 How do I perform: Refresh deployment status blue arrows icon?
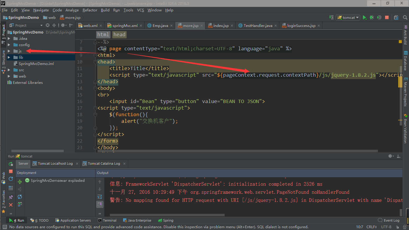coord(20,197)
